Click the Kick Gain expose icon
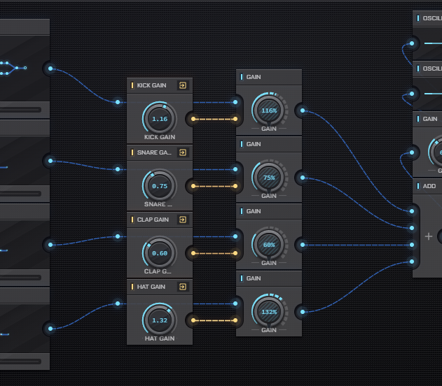The image size is (442, 386). pos(183,85)
